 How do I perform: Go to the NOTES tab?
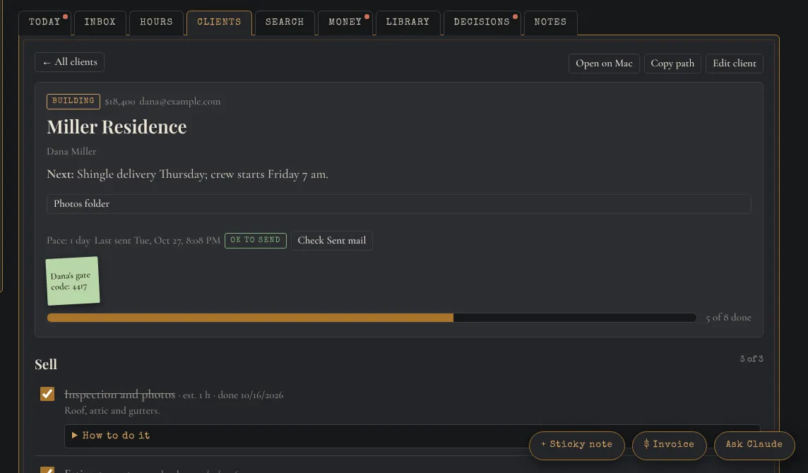[550, 22]
